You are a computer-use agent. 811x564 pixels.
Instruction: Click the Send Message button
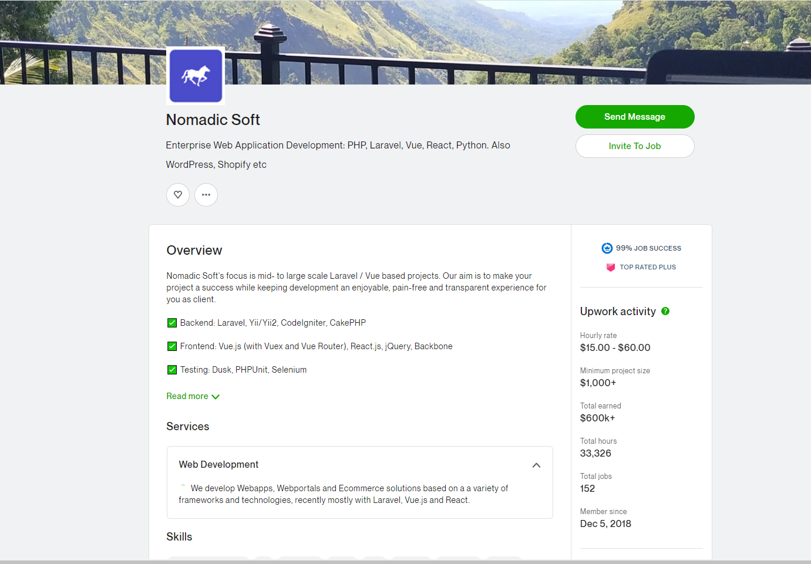pos(635,117)
